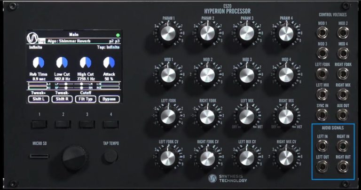Click the PARAM 3 knob
This screenshot has width=361, height=190.
pyautogui.click(x=247, y=33)
